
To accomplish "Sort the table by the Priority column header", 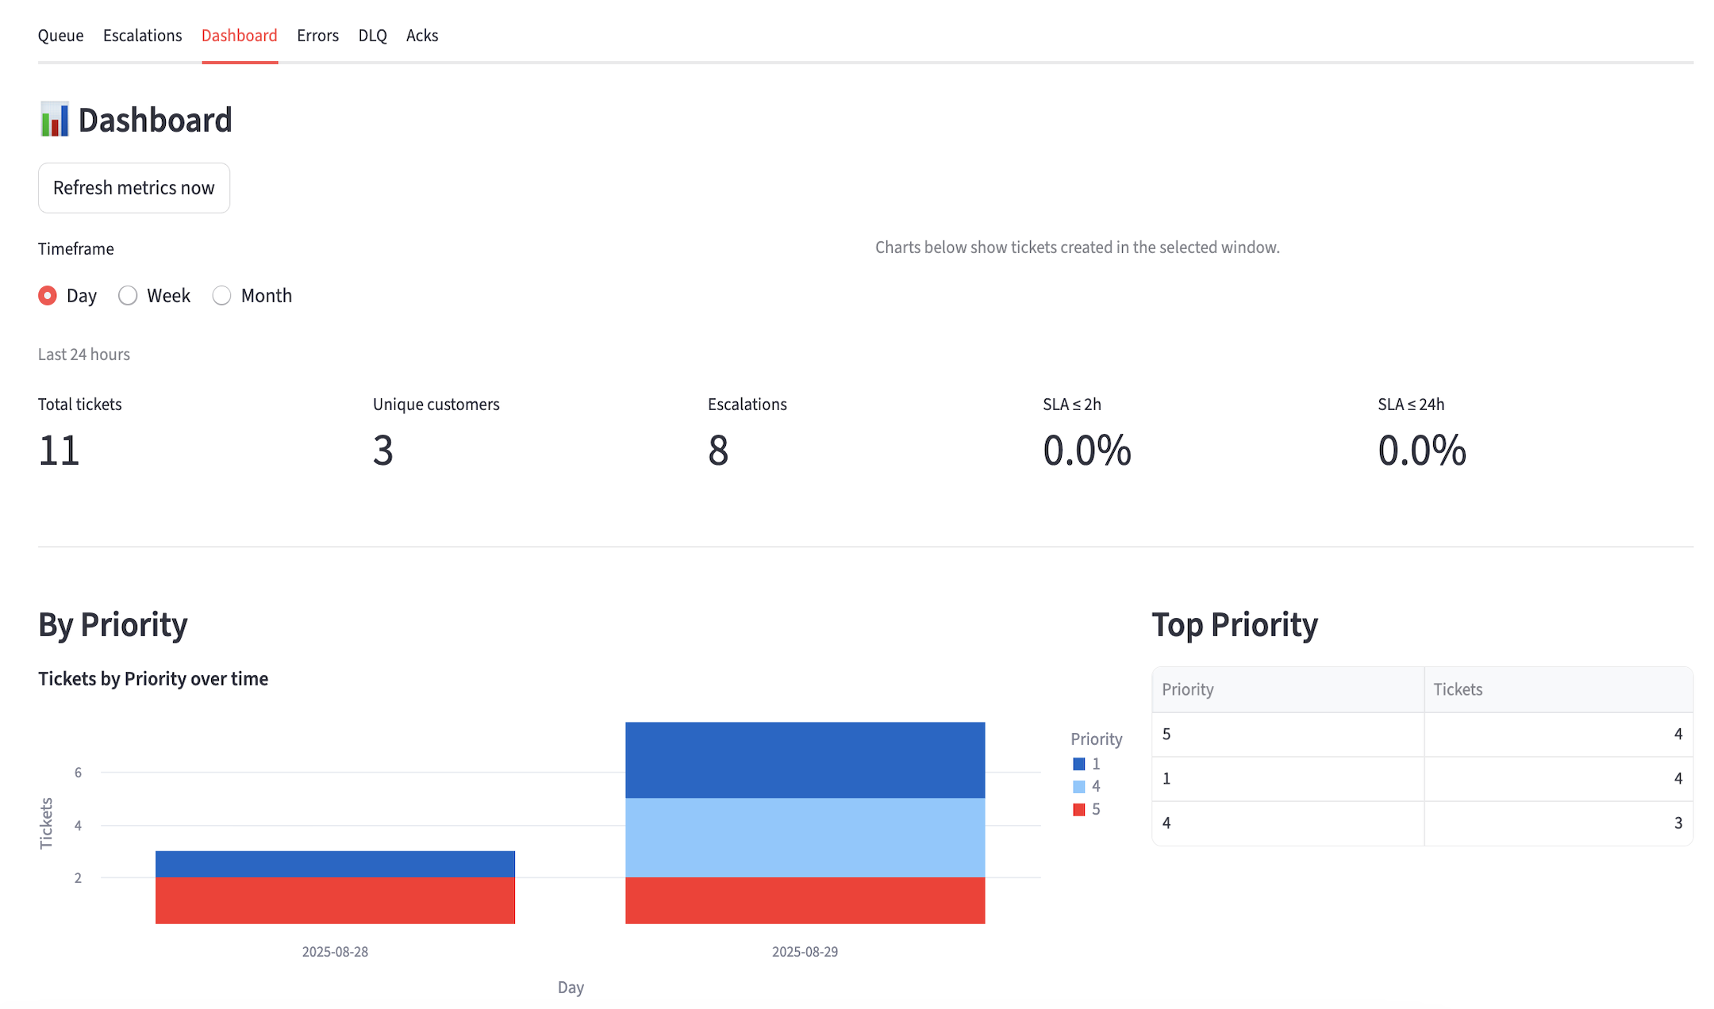I will (1188, 689).
